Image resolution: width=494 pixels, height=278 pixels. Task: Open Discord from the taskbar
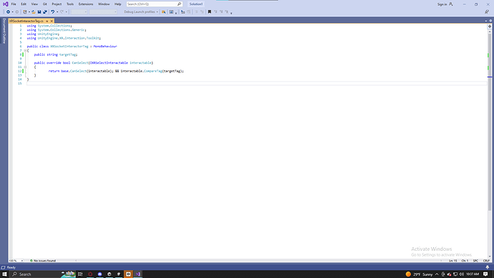[x=100, y=274]
